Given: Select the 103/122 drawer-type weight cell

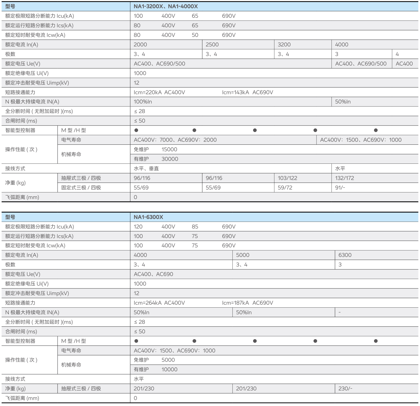Looking at the screenshot, I should [x=287, y=178].
